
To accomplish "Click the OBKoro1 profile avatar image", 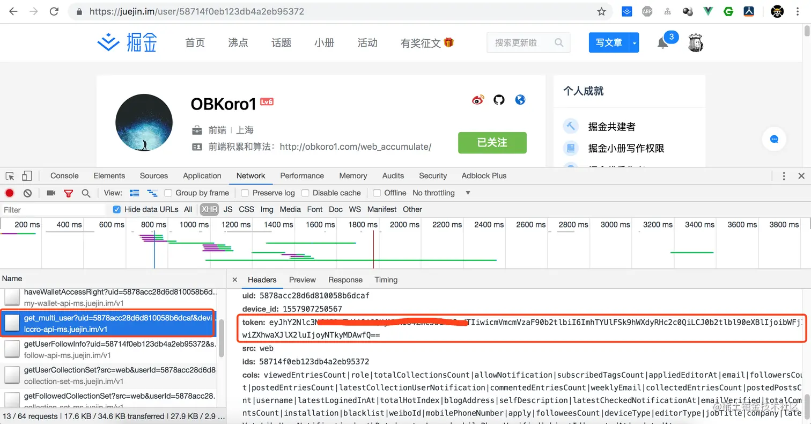I will (144, 122).
